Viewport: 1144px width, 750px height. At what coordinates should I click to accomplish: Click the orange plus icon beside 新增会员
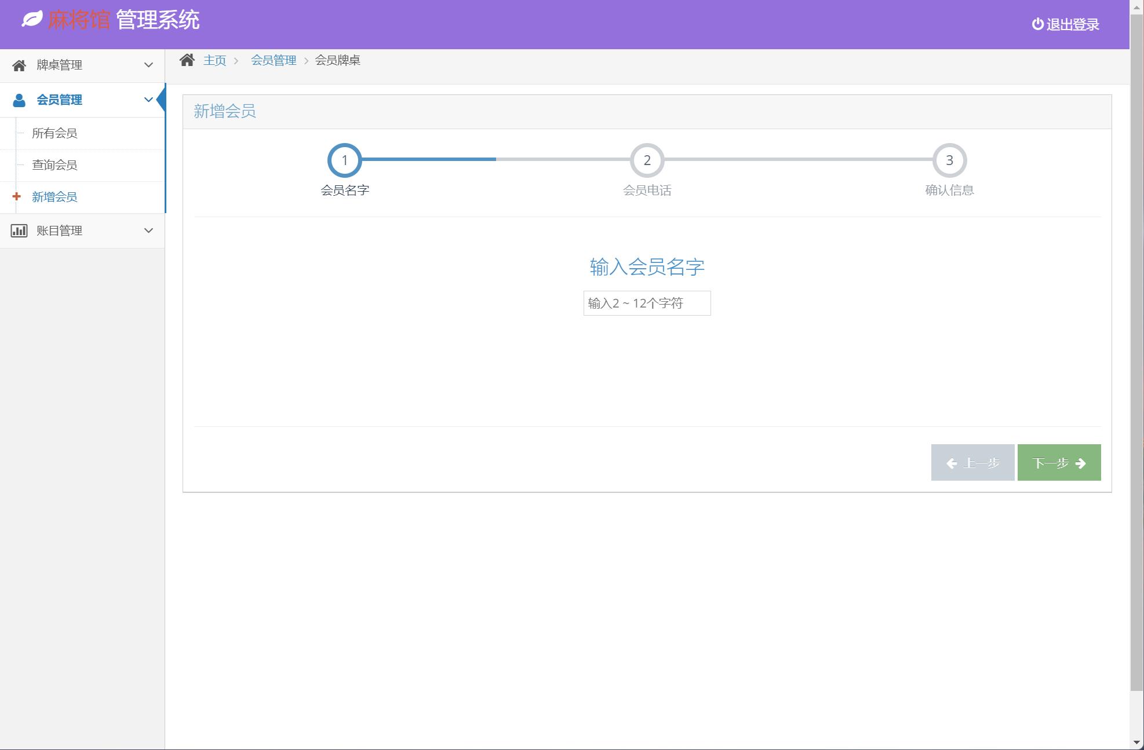pyautogui.click(x=16, y=197)
